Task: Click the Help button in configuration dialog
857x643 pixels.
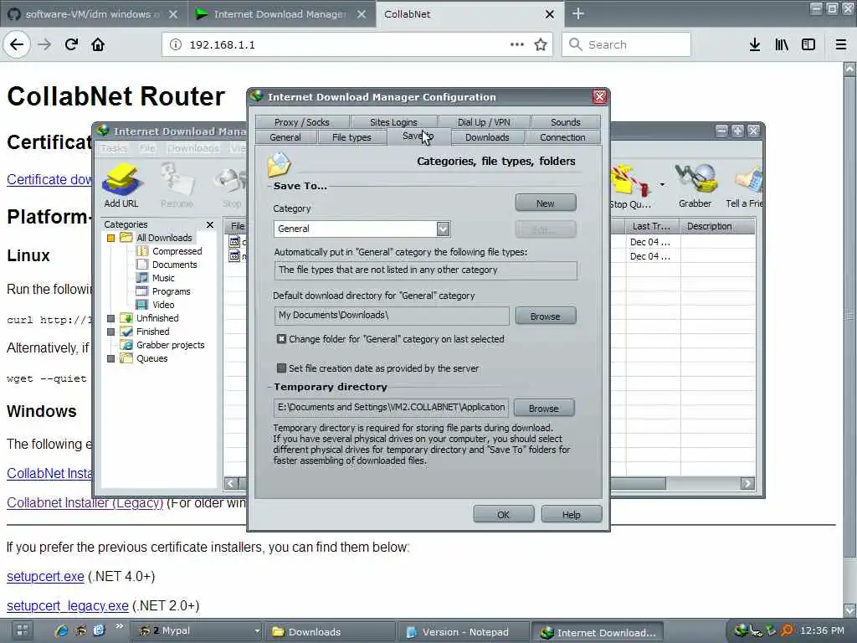Action: pos(571,515)
